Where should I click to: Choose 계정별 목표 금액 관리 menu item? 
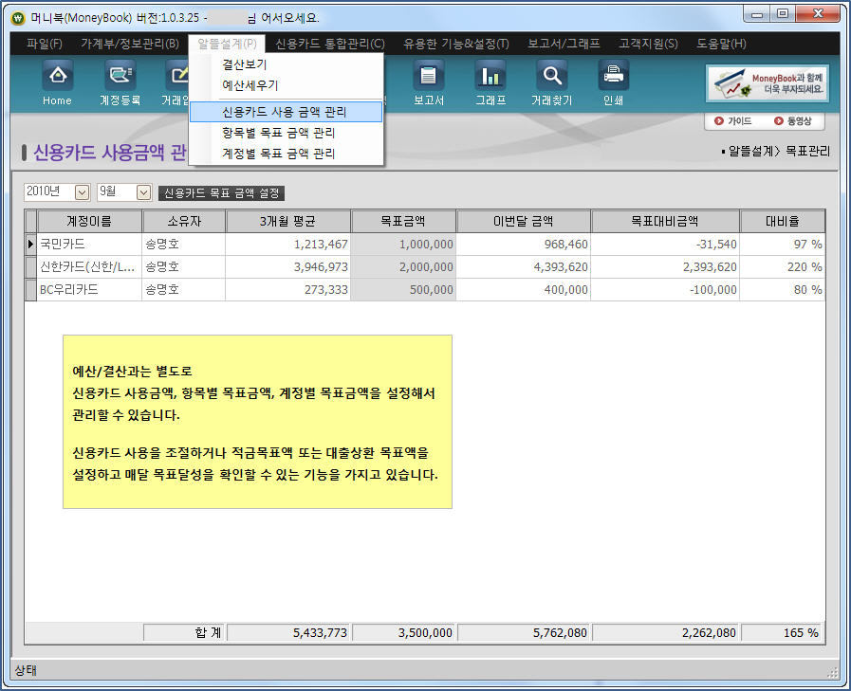tap(278, 153)
